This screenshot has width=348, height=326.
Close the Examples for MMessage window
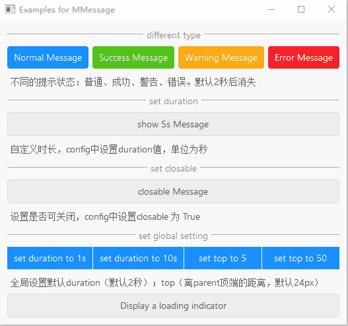[x=331, y=9]
